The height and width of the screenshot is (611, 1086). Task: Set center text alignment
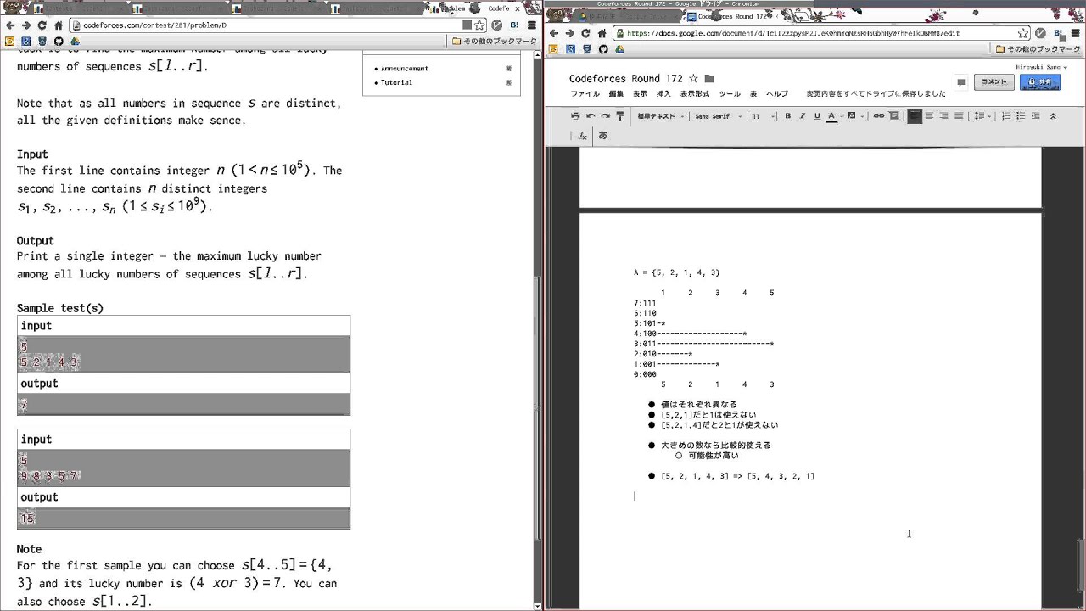[x=929, y=116]
